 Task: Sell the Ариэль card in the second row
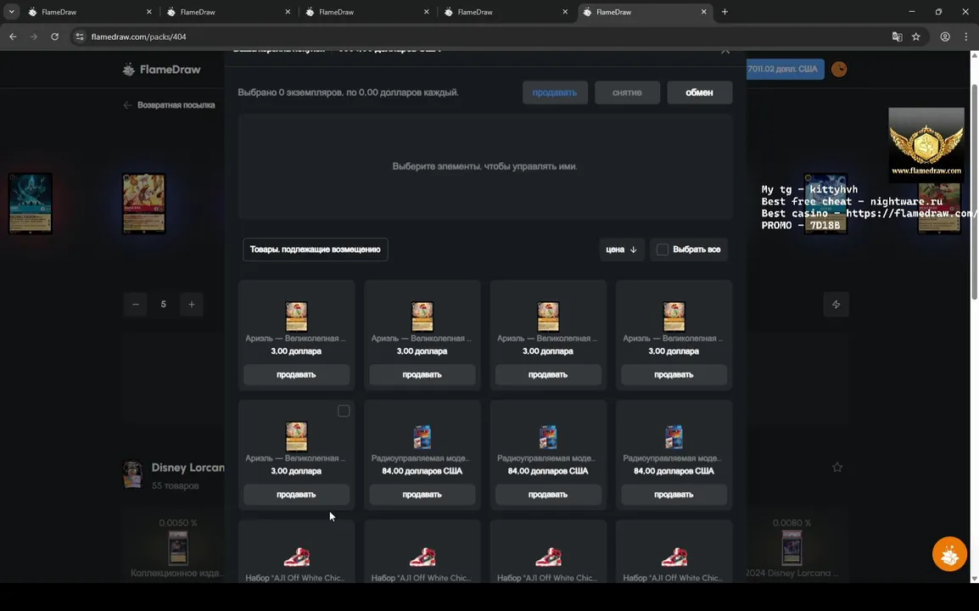coord(297,495)
